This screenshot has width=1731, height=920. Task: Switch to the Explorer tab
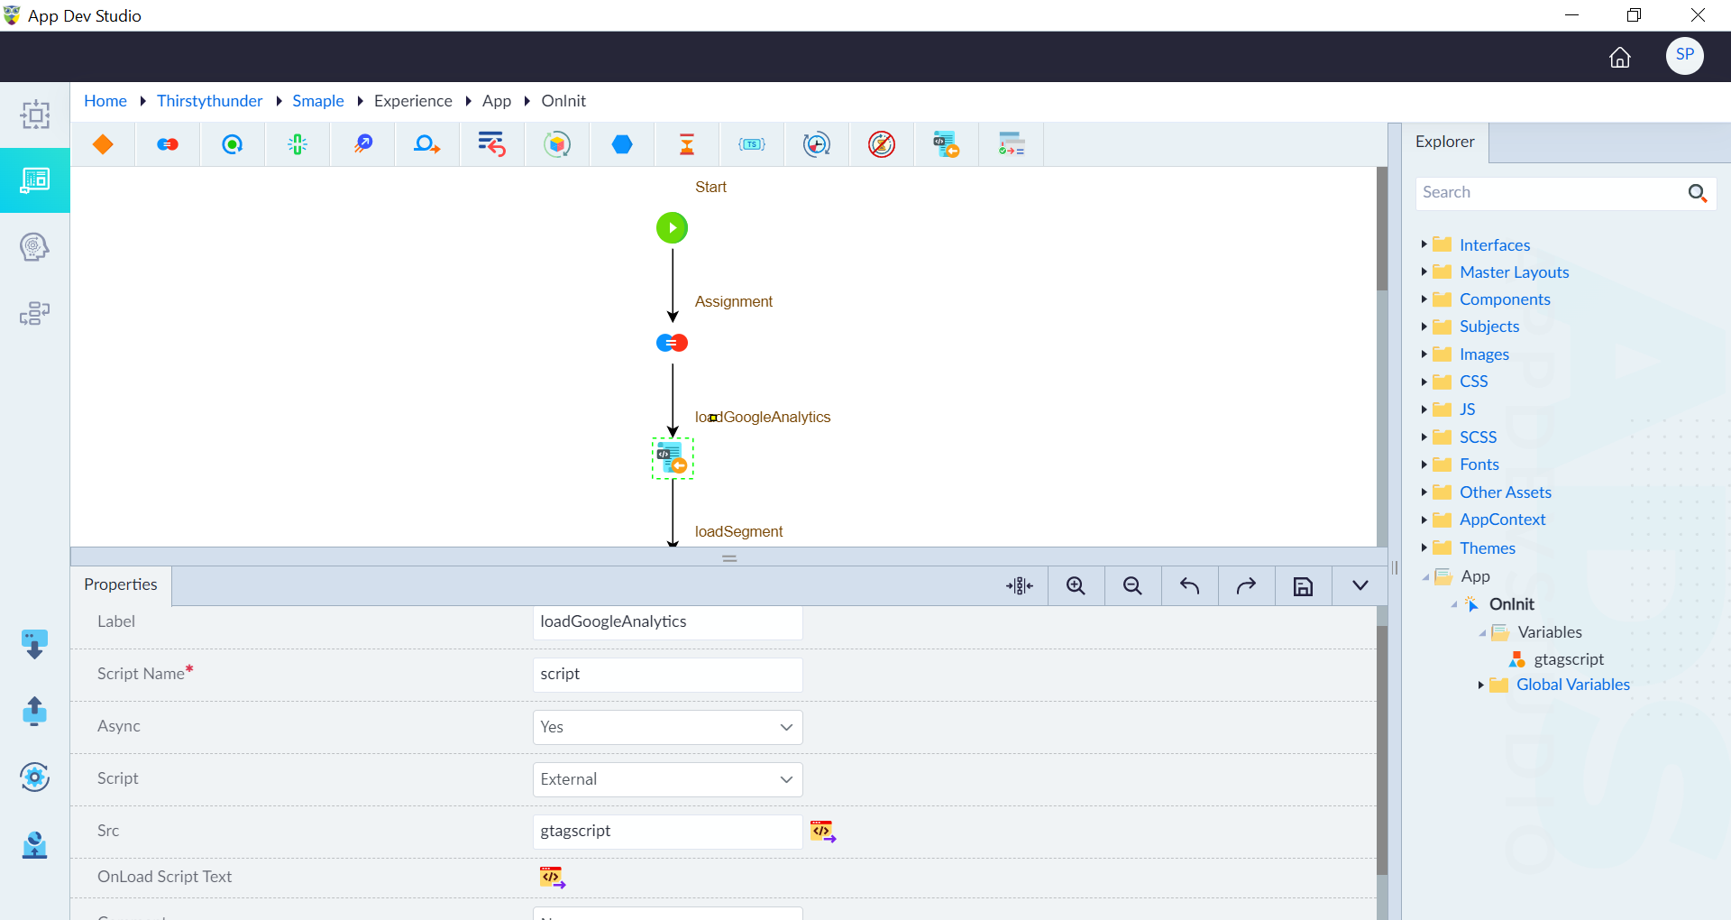point(1445,143)
